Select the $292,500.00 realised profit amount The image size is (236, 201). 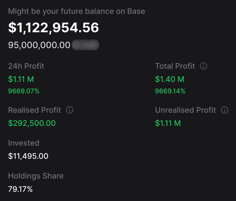(32, 123)
